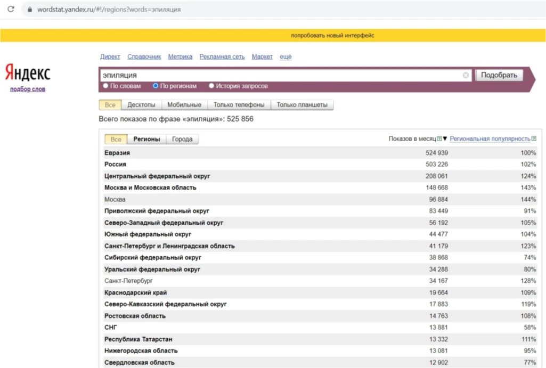Image resolution: width=546 pixels, height=368 pixels.
Task: Click the 144% popularity value
Action: click(528, 200)
